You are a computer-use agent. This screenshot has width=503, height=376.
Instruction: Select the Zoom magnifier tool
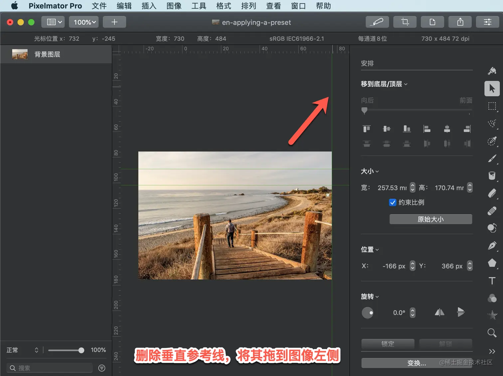point(492,333)
